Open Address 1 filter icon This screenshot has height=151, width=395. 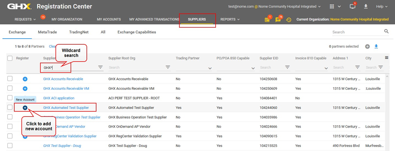coord(357,67)
